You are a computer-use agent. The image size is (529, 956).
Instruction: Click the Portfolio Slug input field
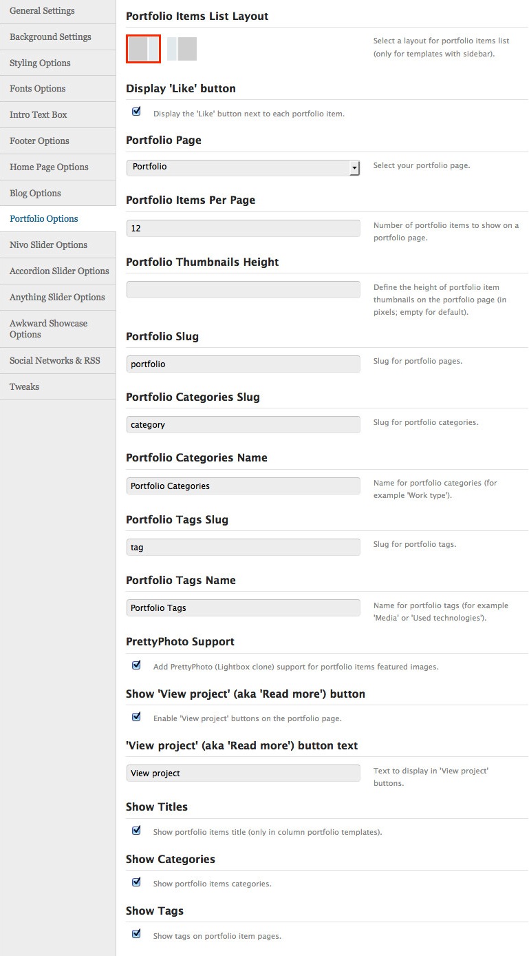(x=244, y=364)
